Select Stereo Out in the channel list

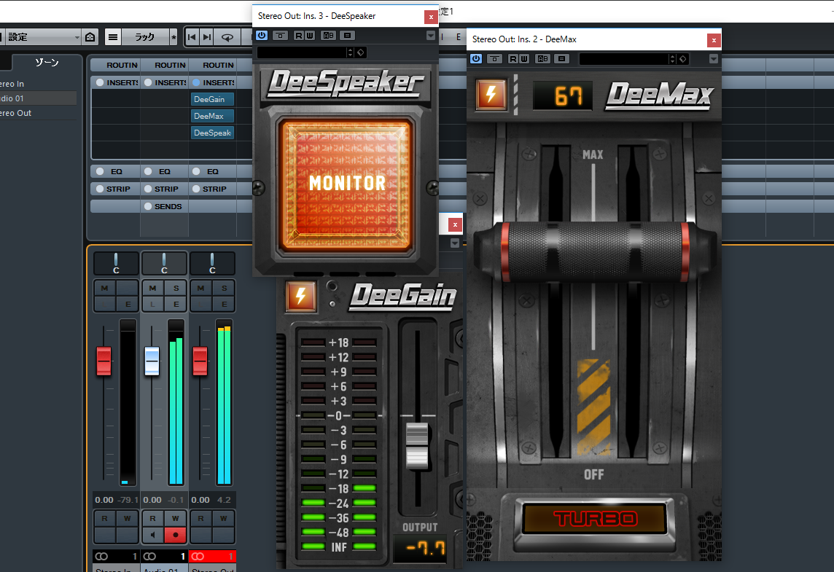(39, 113)
